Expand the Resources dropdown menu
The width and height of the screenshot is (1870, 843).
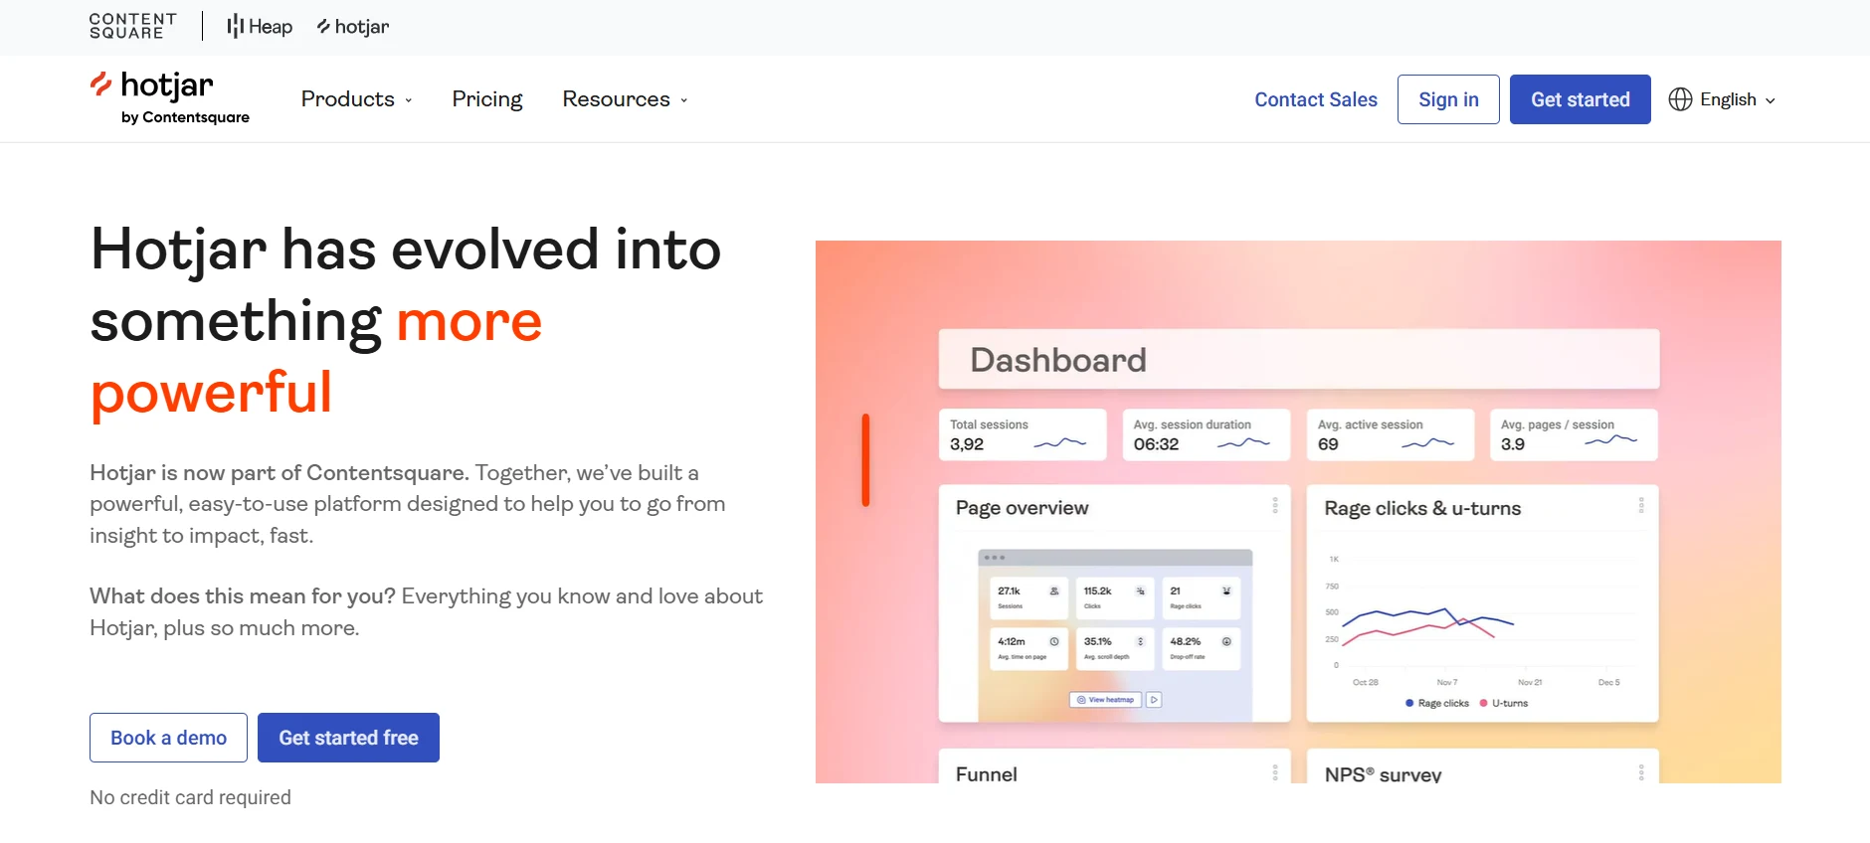pyautogui.click(x=625, y=99)
